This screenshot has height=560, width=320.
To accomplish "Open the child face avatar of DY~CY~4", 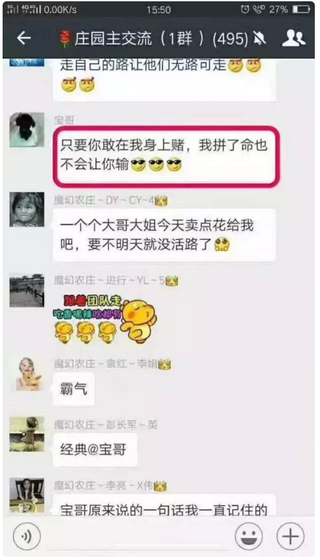I will pos(27,209).
